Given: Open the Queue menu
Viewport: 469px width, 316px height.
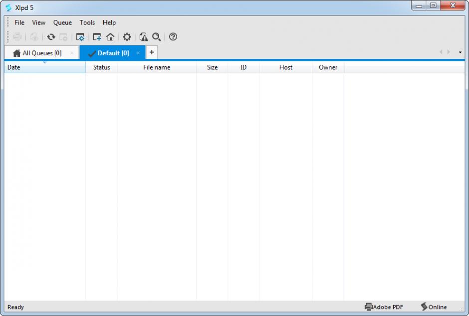Looking at the screenshot, I should pos(62,22).
